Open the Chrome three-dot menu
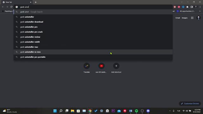The height and width of the screenshot is (114, 203). [x=200, y=7]
